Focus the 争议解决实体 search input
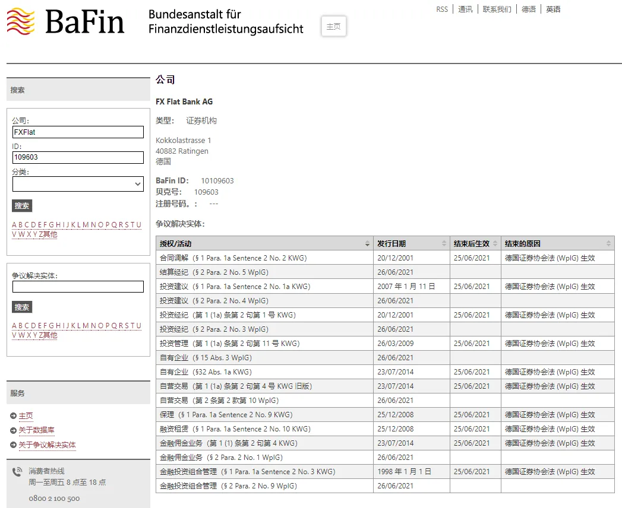The height and width of the screenshot is (508, 622). (78, 287)
